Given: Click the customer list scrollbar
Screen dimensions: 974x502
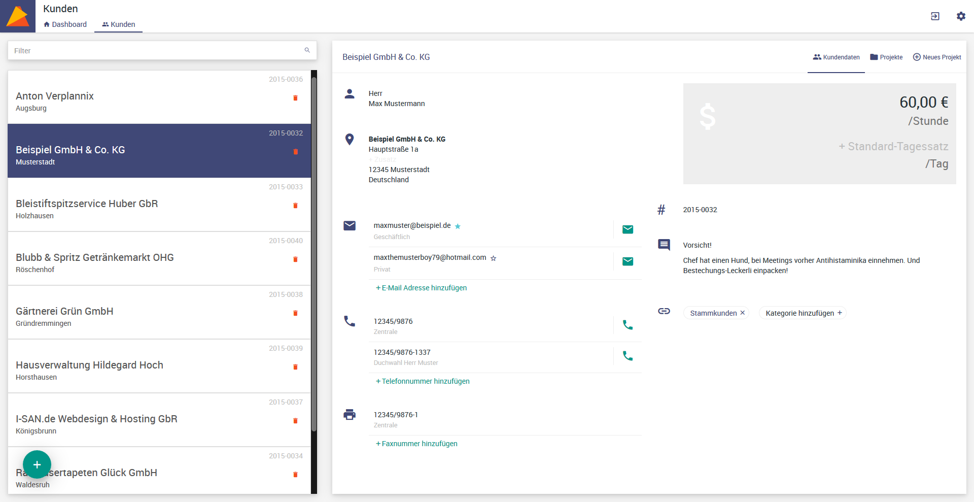Looking at the screenshot, I should [314, 254].
